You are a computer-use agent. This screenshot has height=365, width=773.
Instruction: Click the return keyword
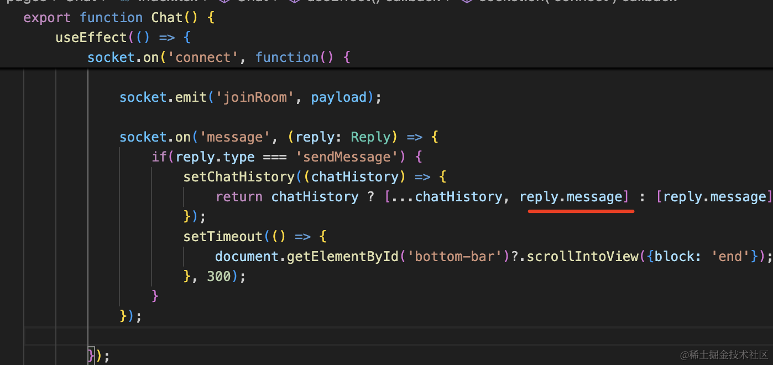click(239, 197)
